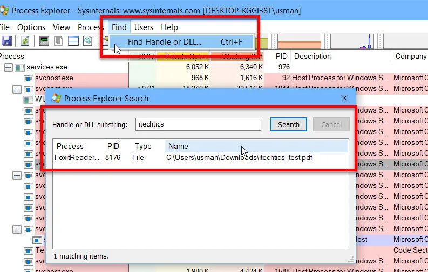Viewport: 428px width, 272px height.
Task: Toggle the Show Lower Pane toolbar icon
Action: [73, 41]
